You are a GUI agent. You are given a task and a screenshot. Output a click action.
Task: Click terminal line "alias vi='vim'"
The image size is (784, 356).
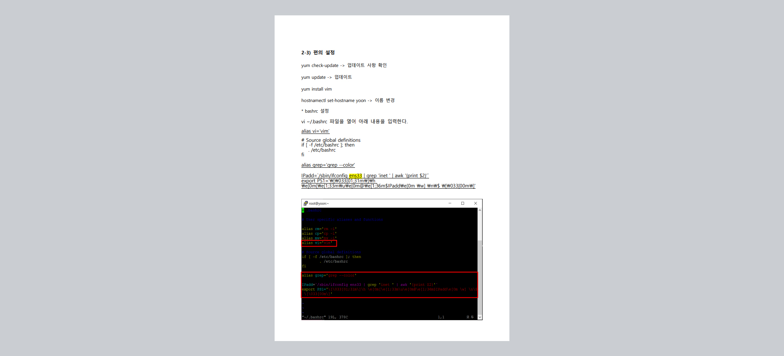click(317, 243)
